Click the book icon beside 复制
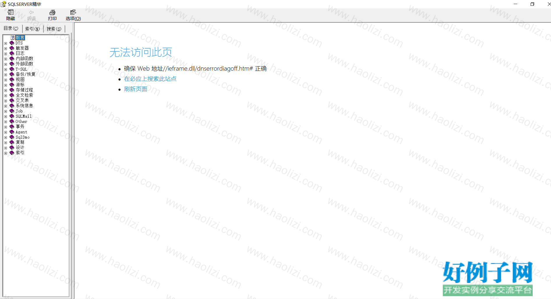Viewport: 551px width, 299px height. [x=12, y=142]
